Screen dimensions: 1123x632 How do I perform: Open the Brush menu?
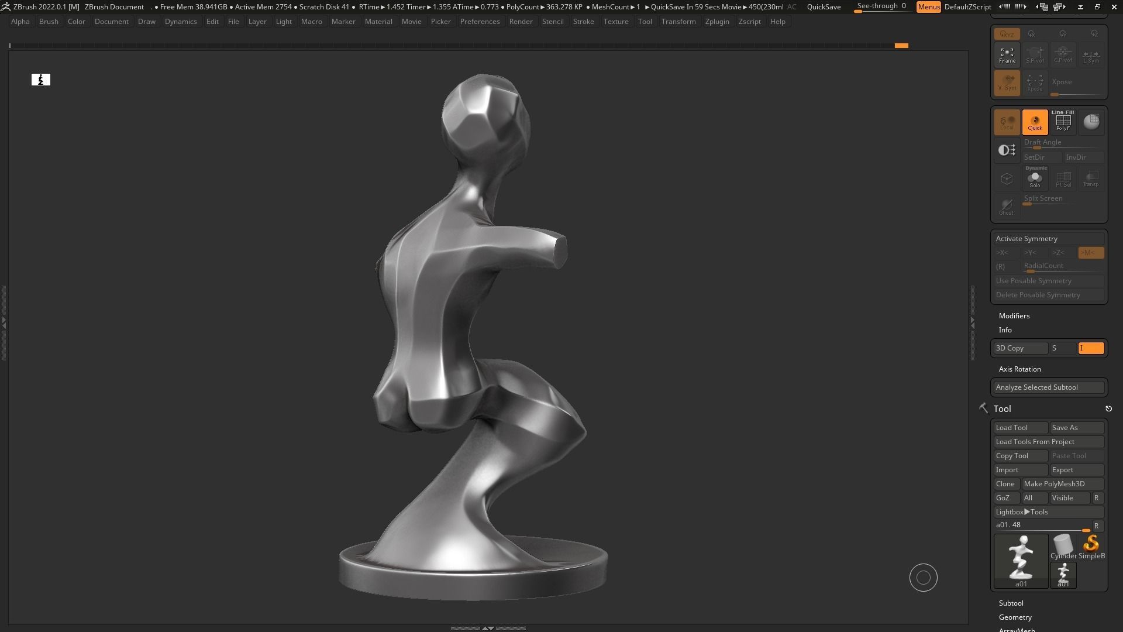[x=49, y=22]
